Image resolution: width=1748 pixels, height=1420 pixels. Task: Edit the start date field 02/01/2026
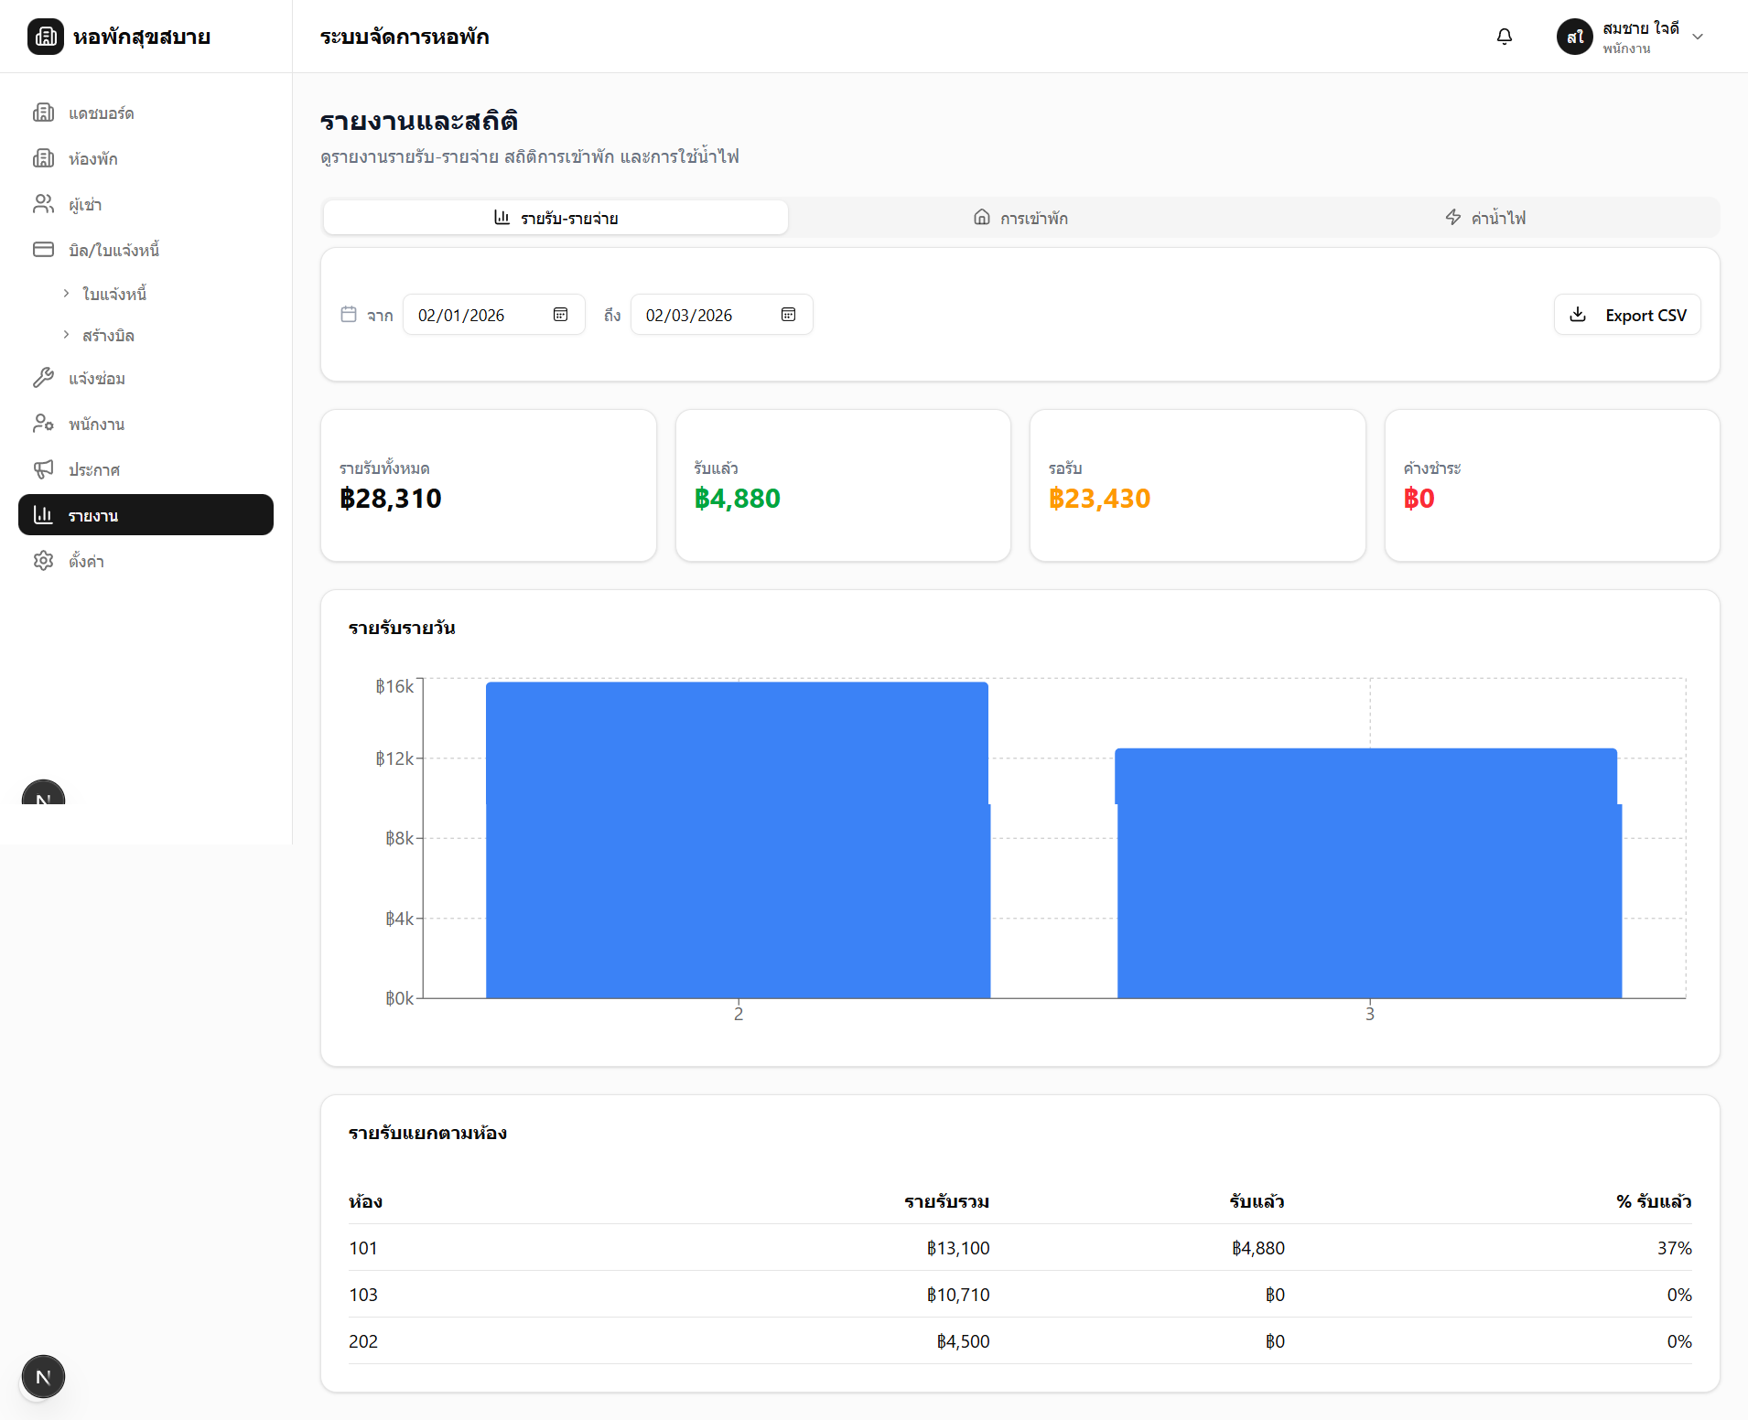pos(494,315)
